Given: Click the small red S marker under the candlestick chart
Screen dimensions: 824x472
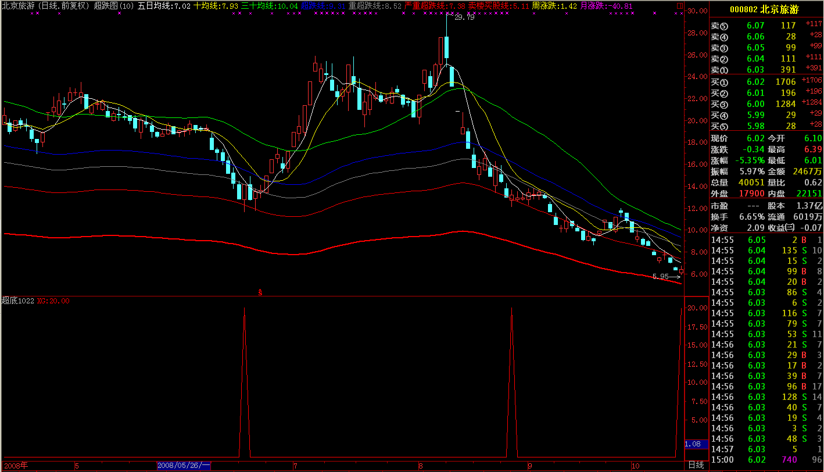Looking at the screenshot, I should point(260,292).
